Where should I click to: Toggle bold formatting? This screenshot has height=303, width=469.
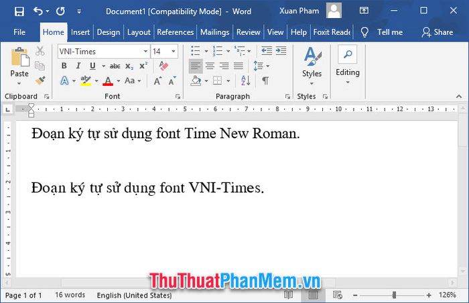tap(64, 66)
